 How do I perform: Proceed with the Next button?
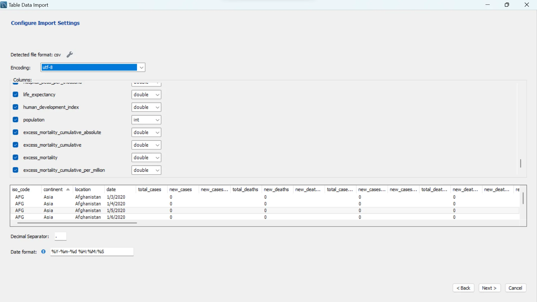pos(489,288)
